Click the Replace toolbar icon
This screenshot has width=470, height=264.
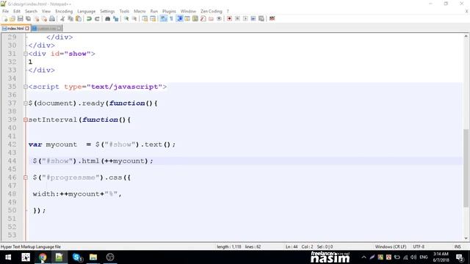pyautogui.click(x=115, y=18)
